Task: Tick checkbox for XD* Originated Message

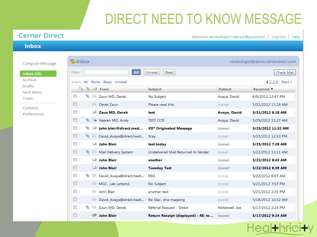Action: (75, 128)
